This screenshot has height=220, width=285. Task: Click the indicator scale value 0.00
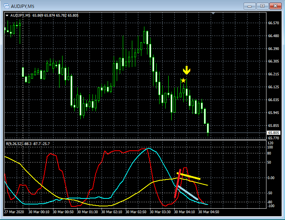(271, 178)
